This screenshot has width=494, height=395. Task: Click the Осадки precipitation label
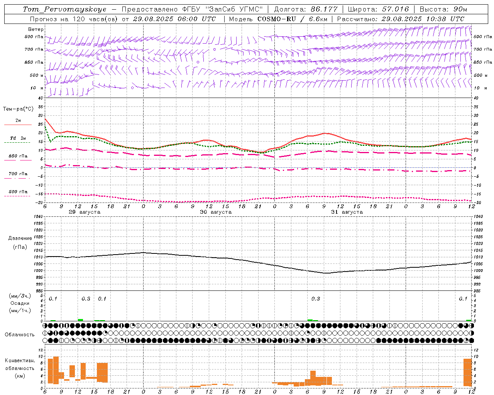tap(20, 303)
